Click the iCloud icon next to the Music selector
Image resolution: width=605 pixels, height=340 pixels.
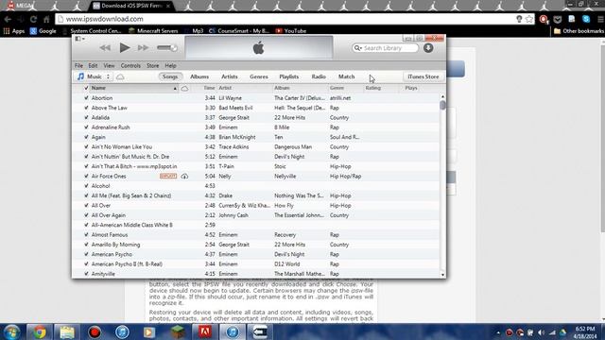tap(120, 76)
